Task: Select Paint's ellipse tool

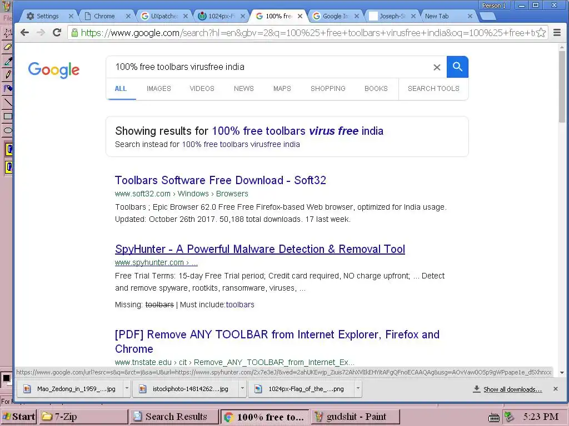Action: click(x=8, y=130)
